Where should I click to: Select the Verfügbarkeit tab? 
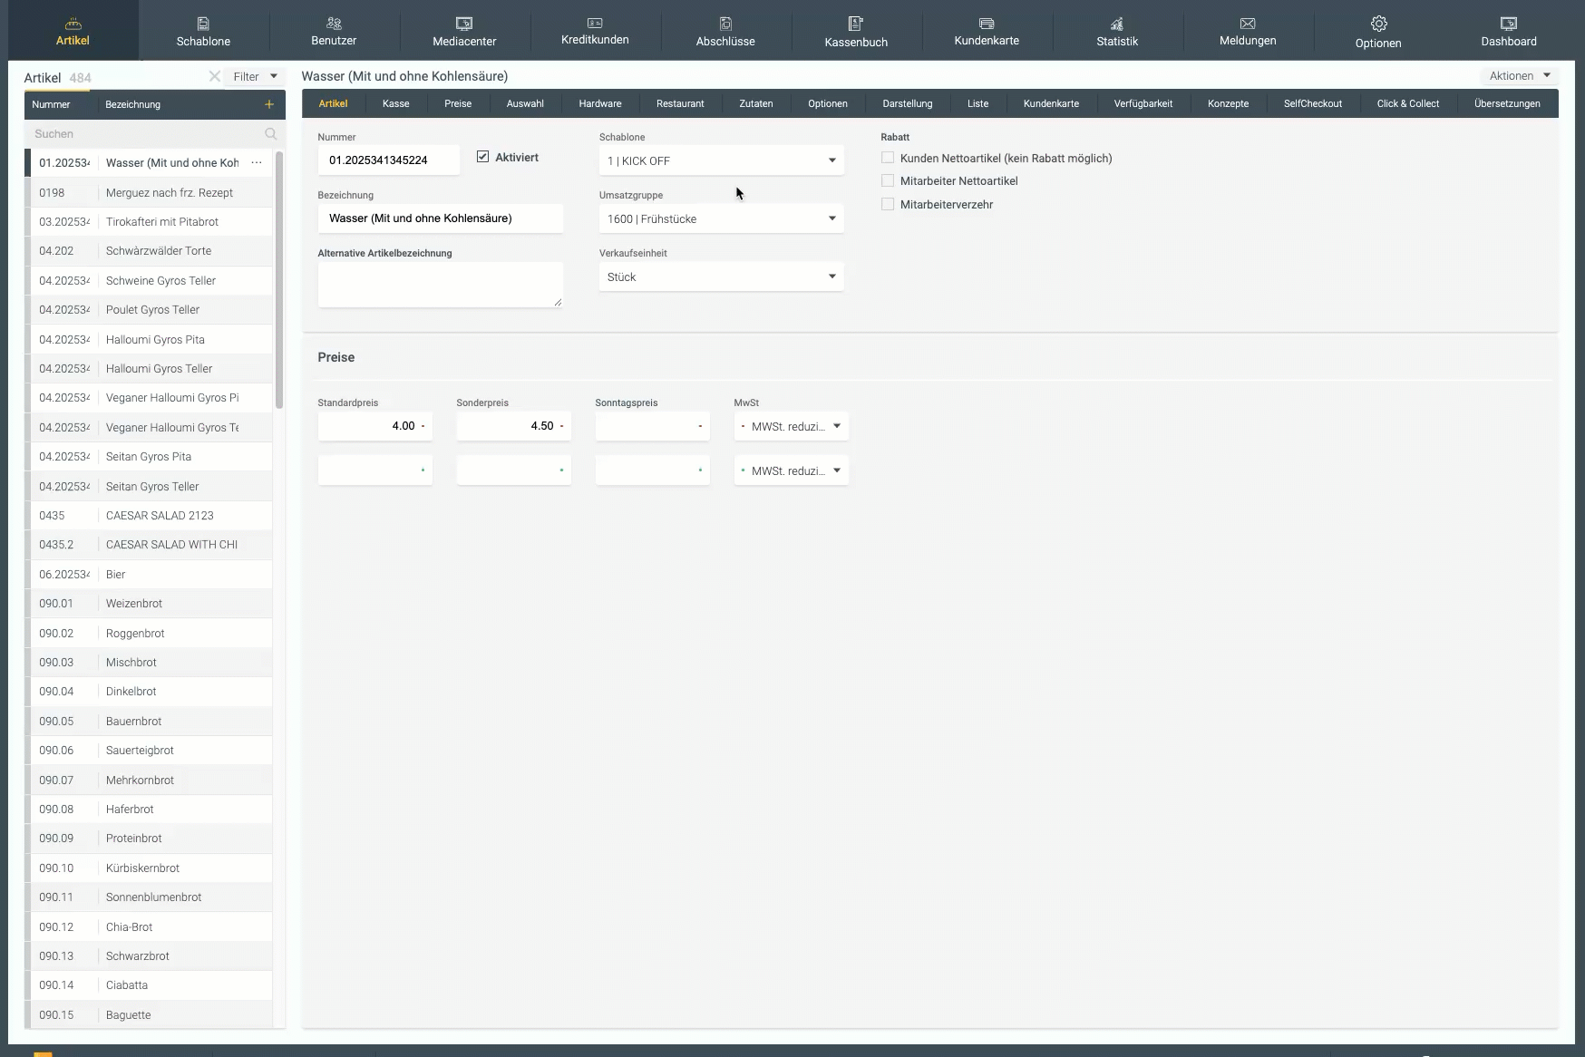pos(1143,103)
